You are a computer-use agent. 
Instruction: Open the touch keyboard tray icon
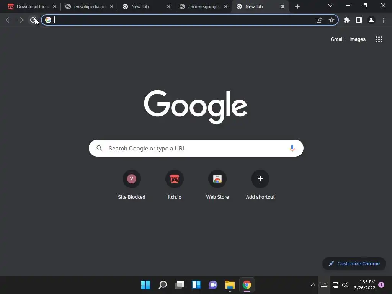[x=324, y=285]
